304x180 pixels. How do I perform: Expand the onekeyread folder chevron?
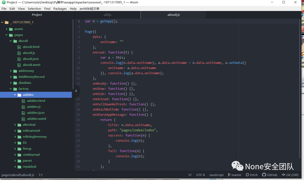pyautogui.click(x=15, y=155)
